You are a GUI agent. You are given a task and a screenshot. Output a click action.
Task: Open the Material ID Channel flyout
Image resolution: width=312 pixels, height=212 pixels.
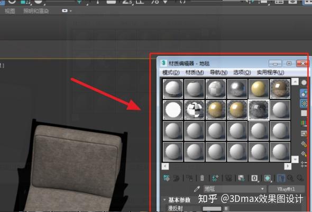pyautogui.click(x=254, y=178)
